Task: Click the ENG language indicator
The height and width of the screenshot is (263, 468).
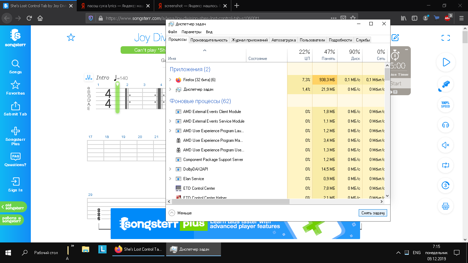Action: 417,253
